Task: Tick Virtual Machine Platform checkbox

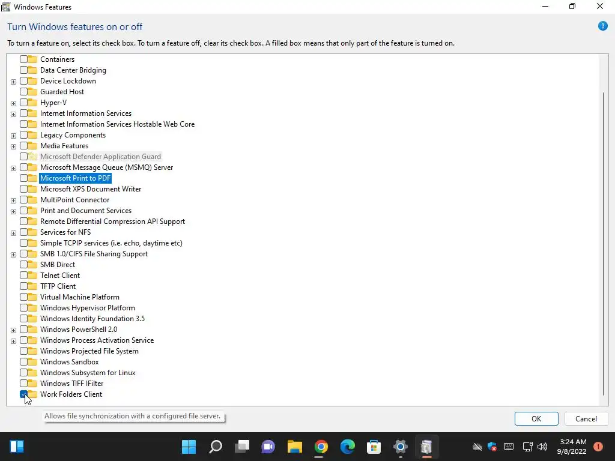Action: coord(23,297)
